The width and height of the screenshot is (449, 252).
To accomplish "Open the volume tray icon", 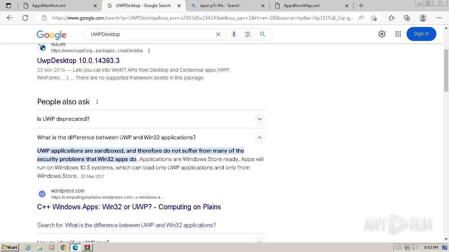I will click(399, 247).
